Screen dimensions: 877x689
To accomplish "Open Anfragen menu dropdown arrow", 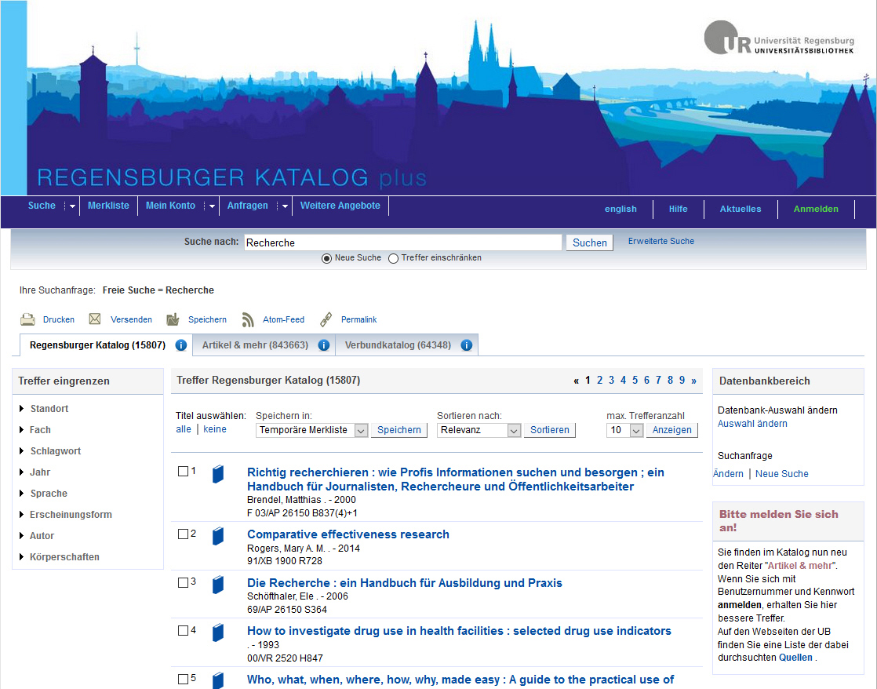I will point(283,206).
